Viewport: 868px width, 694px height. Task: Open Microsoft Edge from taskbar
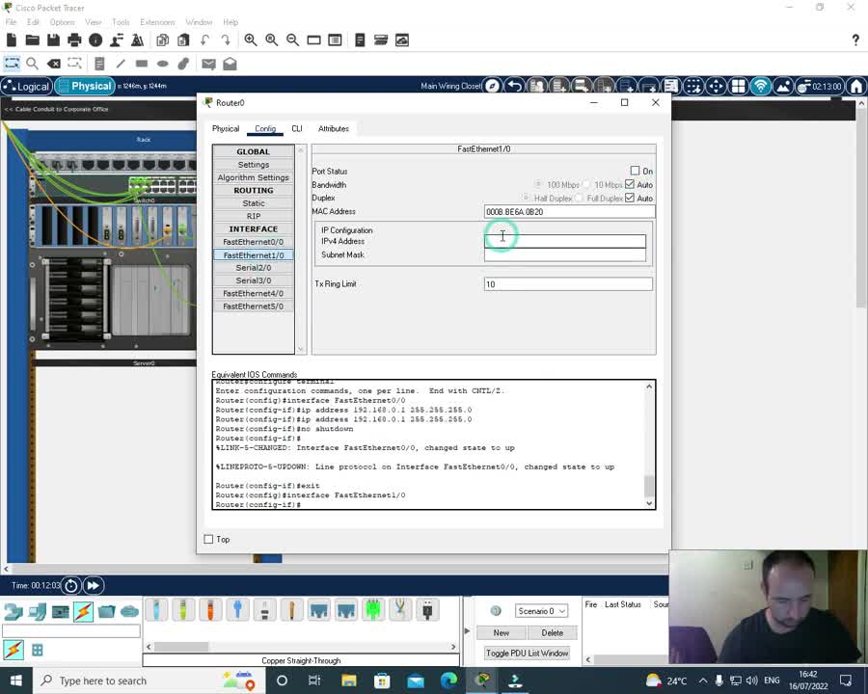pyautogui.click(x=448, y=681)
